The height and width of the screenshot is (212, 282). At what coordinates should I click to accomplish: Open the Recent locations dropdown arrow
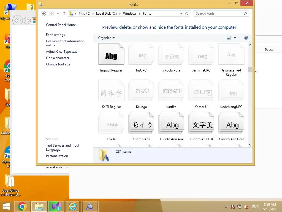(58, 14)
